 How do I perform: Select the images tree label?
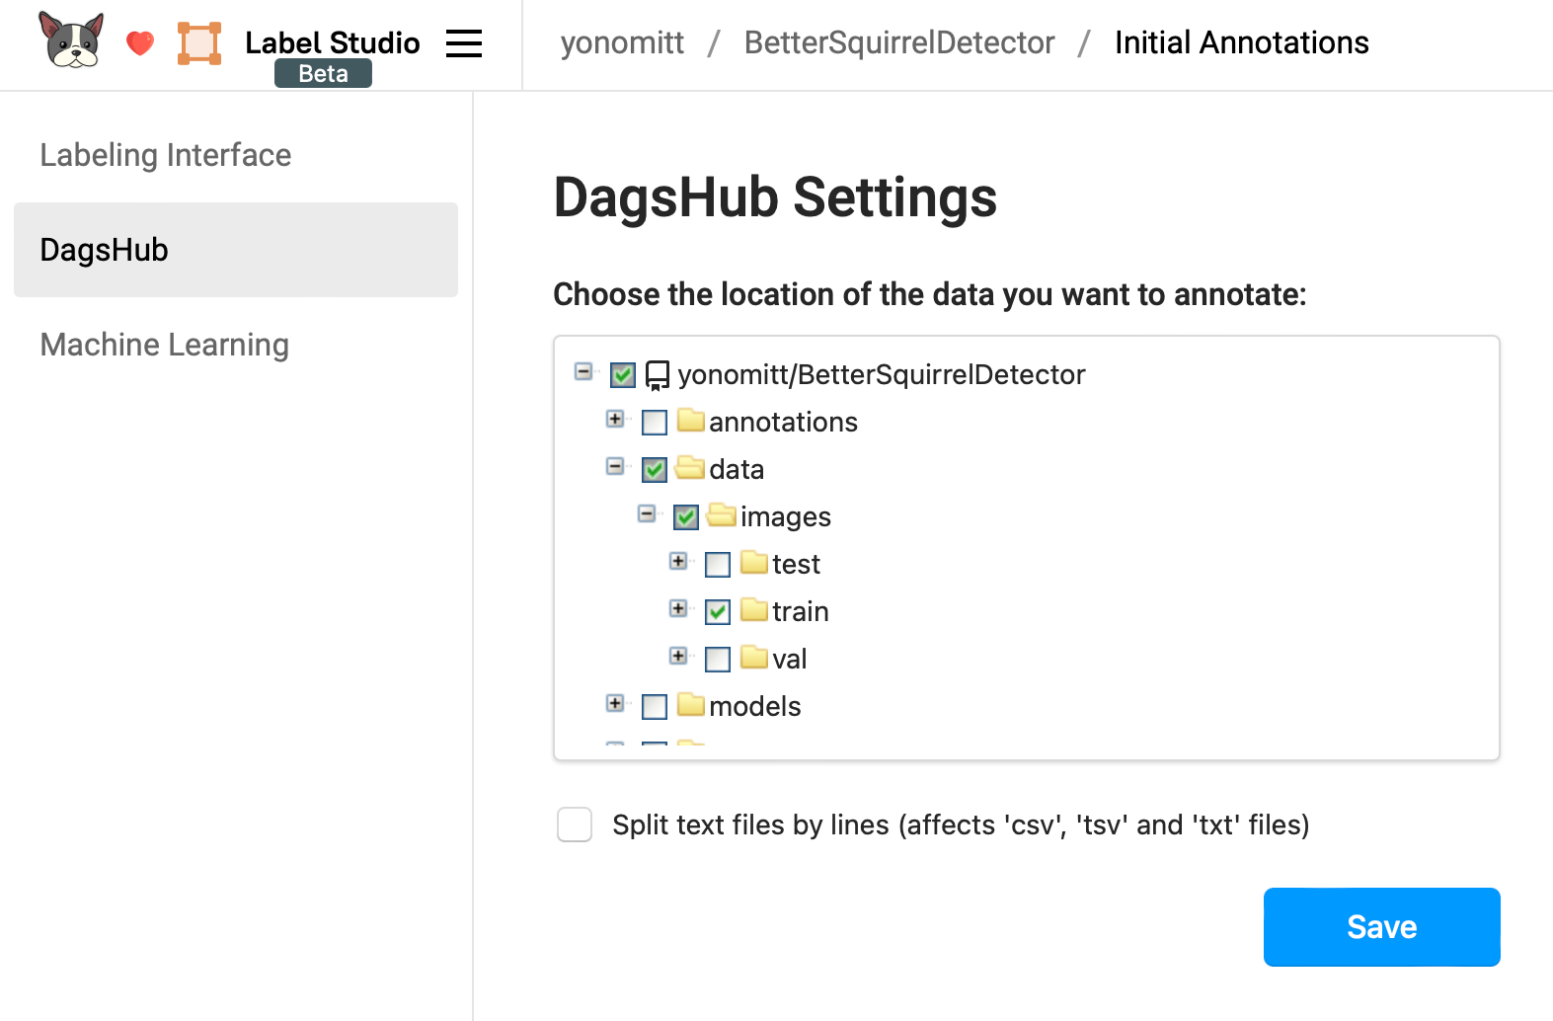point(786,517)
